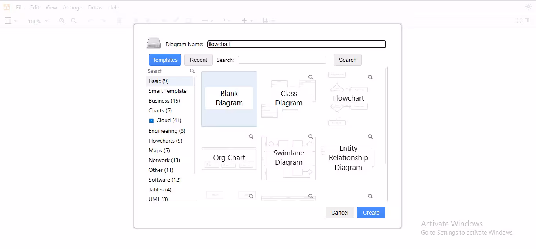This screenshot has height=249, width=536.
Task: Click the magnifier preview icon on Class Diagram
Action: (311, 77)
